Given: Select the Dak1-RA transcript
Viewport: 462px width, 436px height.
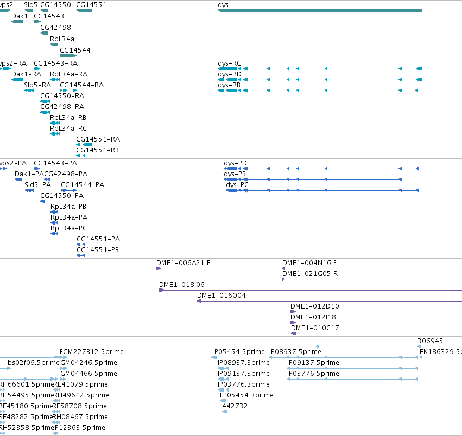Looking at the screenshot, I should [x=17, y=80].
